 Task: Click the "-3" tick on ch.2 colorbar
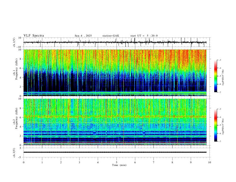coord(220,109)
